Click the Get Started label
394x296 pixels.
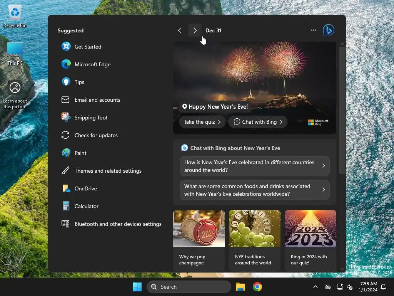point(88,47)
